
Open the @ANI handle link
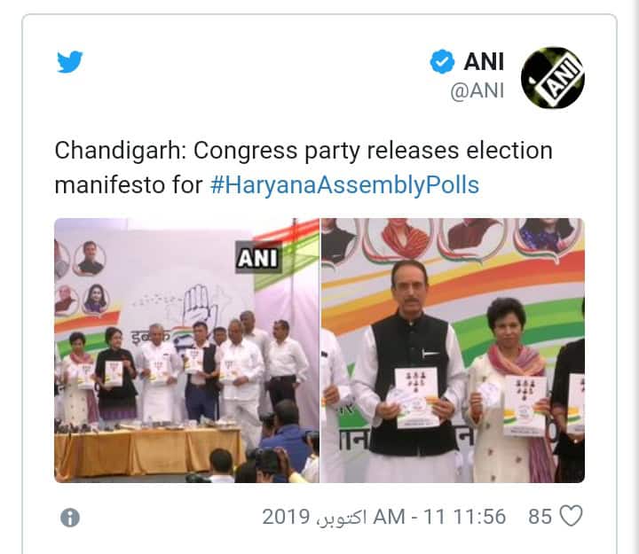477,90
